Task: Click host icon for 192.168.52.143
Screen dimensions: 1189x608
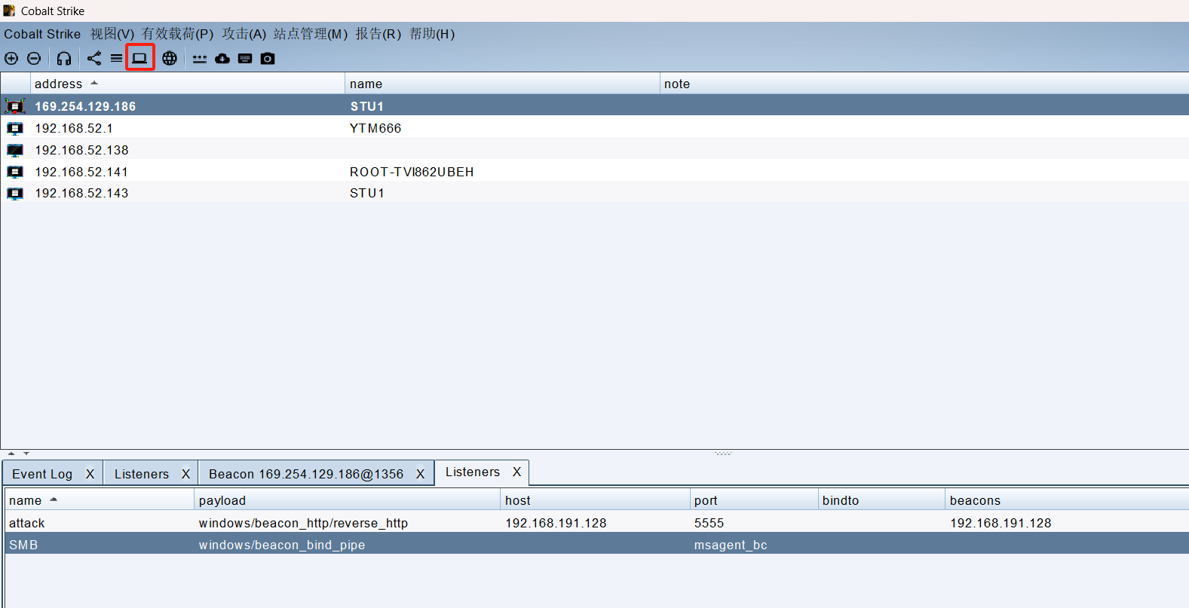Action: pos(15,194)
